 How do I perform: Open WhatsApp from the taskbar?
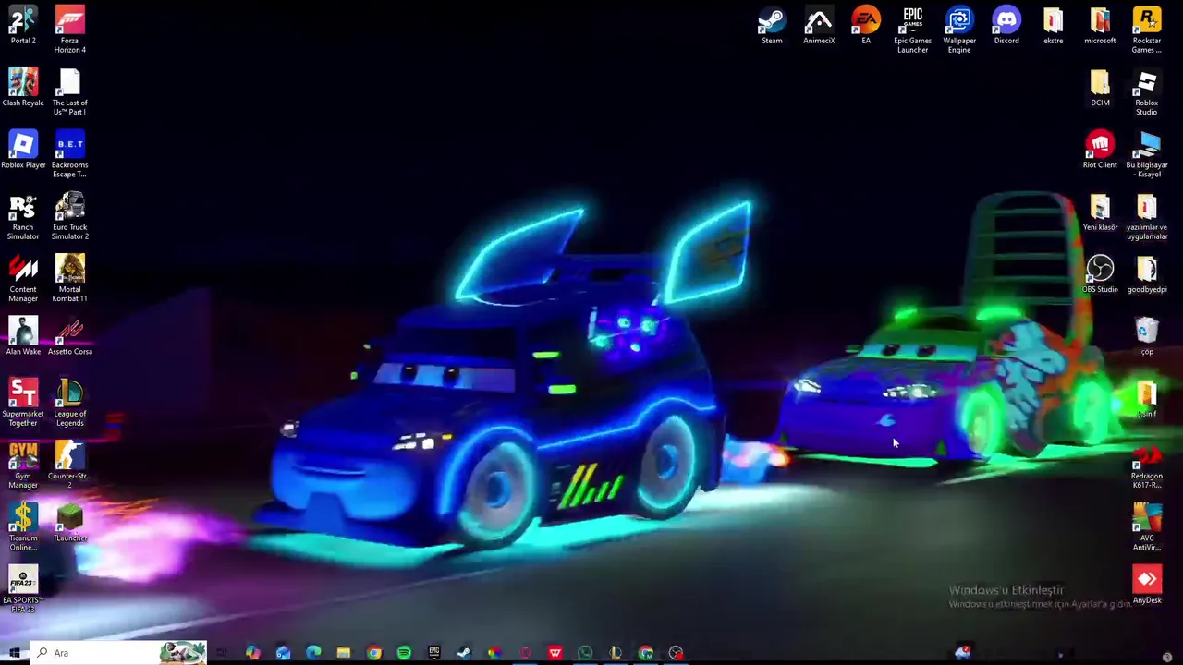[x=585, y=653]
